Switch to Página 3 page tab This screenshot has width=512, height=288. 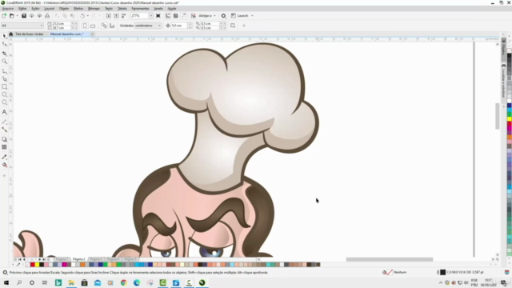coord(95,259)
